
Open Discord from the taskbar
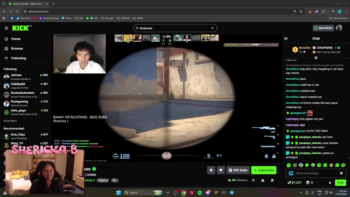[x=208, y=193]
